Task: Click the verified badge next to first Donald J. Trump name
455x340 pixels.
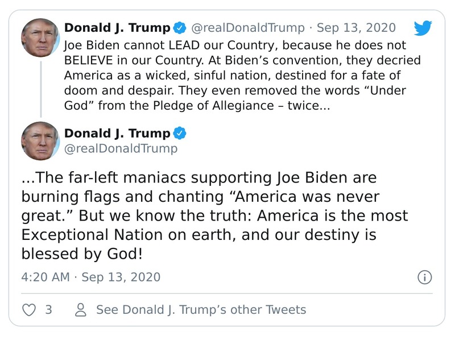Action: point(179,26)
